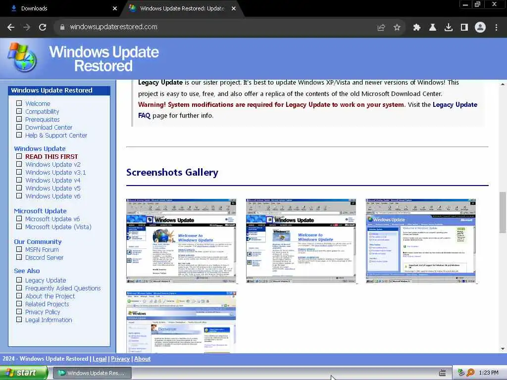Open third gallery screenshot with blue Windows Update
The height and width of the screenshot is (380, 507).
pos(421,241)
